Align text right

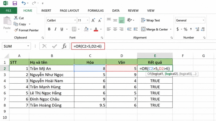[x=121, y=29]
